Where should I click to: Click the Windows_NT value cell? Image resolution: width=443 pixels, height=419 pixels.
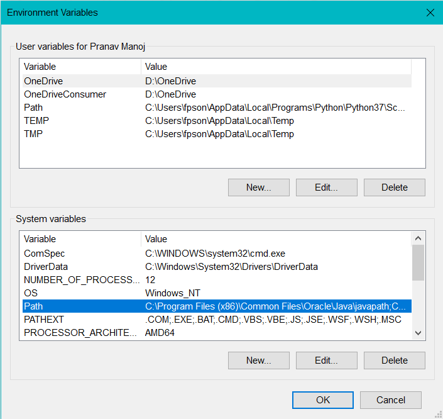click(x=173, y=293)
